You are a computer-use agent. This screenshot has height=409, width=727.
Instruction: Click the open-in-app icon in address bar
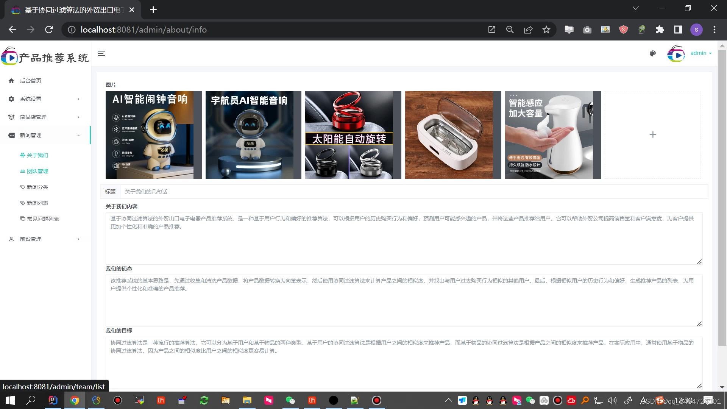point(492,30)
